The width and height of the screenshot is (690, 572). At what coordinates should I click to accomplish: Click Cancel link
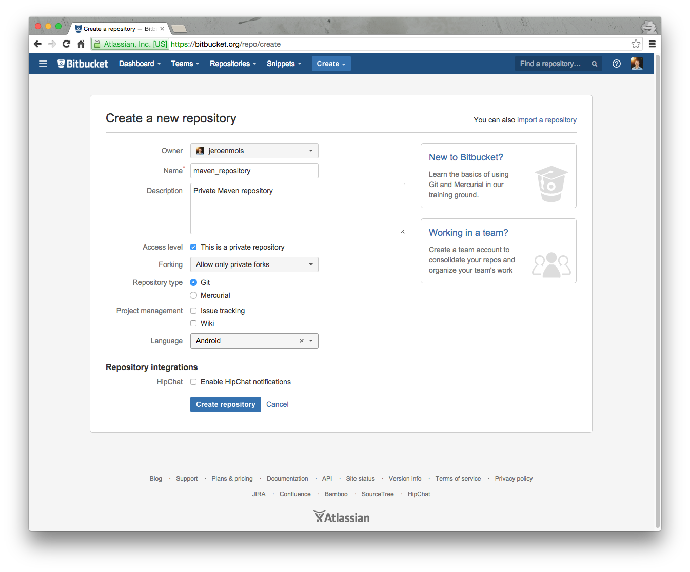pyautogui.click(x=278, y=404)
